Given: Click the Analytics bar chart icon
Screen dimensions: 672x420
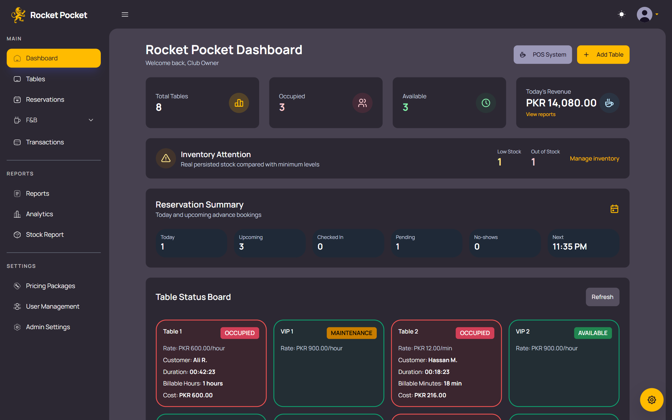Looking at the screenshot, I should [17, 214].
